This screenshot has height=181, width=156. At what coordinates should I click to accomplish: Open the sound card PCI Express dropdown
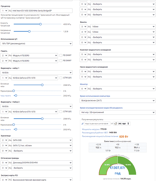pos(42,180)
